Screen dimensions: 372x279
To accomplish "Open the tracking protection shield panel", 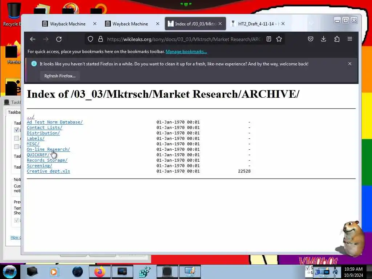I will [90, 39].
